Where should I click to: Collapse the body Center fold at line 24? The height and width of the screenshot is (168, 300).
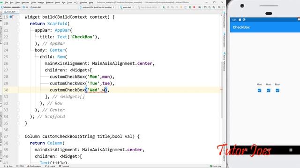point(18,50)
